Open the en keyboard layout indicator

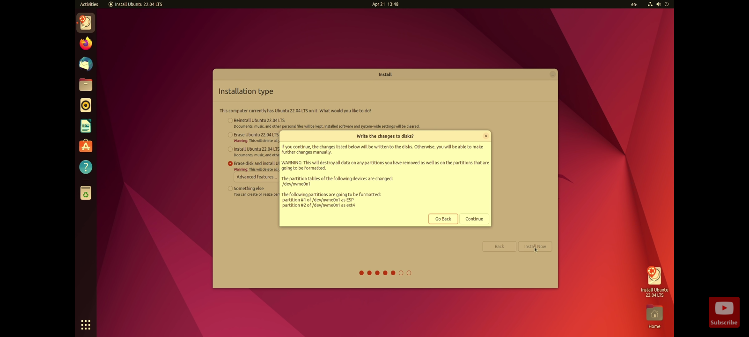[634, 4]
